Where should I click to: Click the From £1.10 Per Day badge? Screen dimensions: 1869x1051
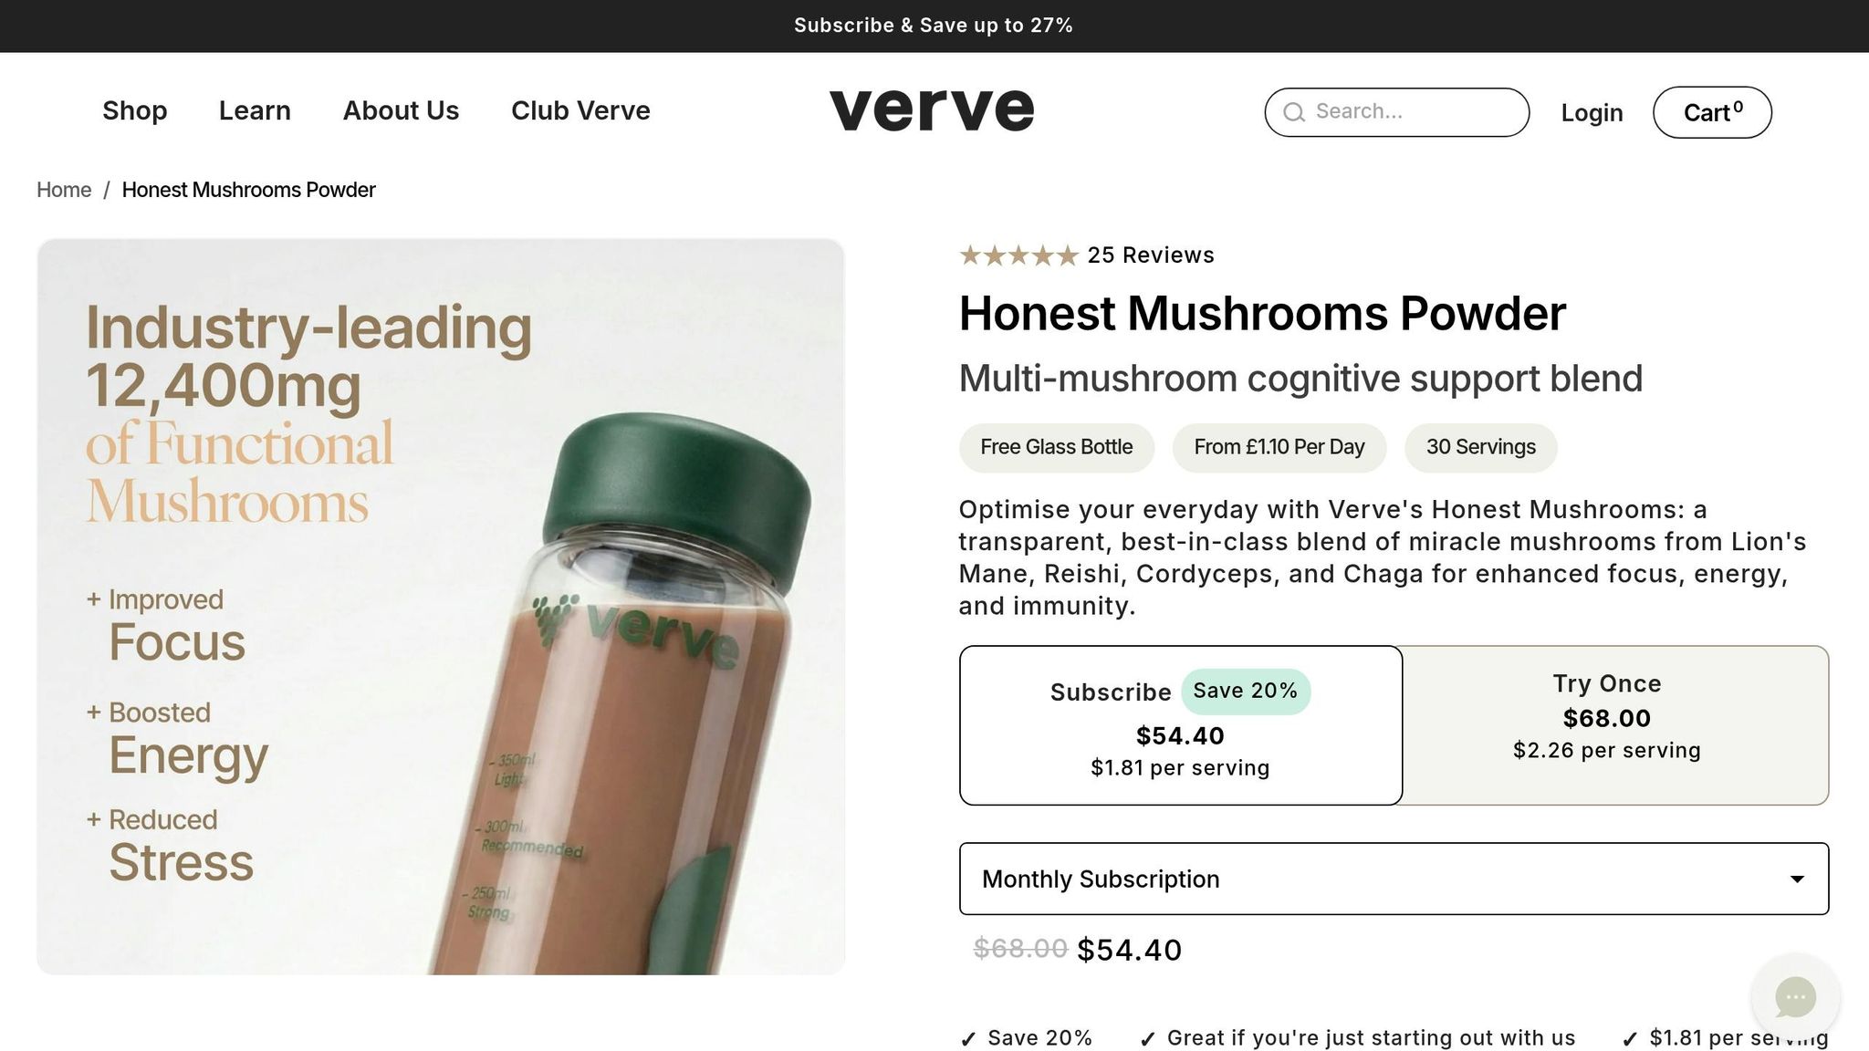point(1279,447)
